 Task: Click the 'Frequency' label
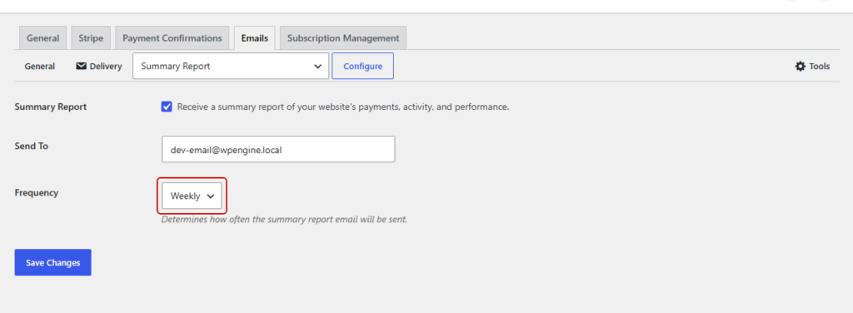37,193
